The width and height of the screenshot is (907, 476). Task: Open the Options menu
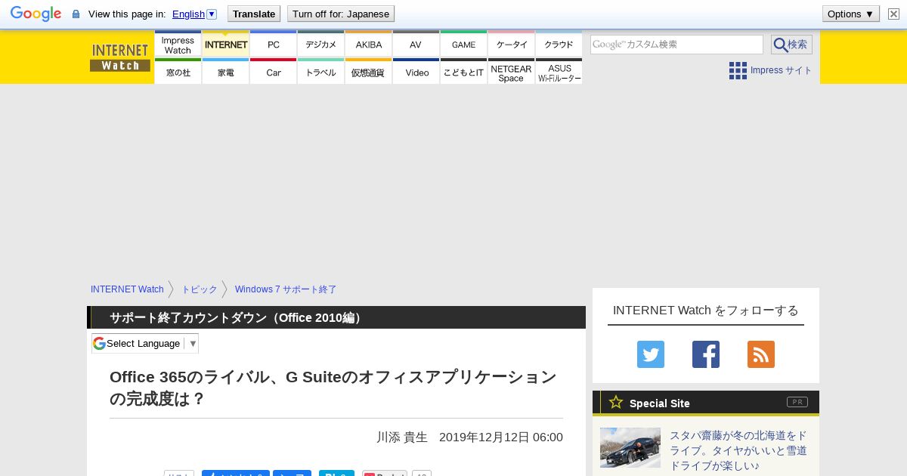pos(850,14)
